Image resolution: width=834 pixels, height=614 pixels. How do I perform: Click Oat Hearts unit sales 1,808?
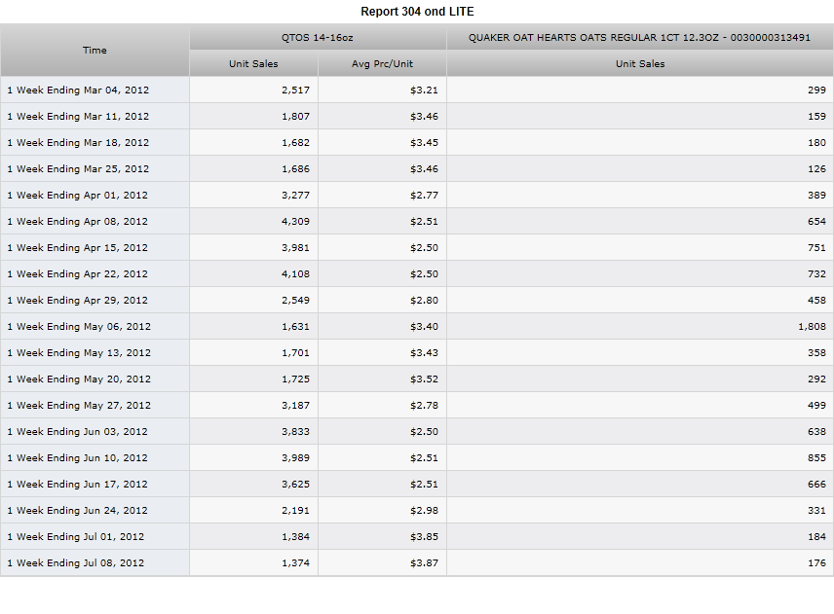813,327
